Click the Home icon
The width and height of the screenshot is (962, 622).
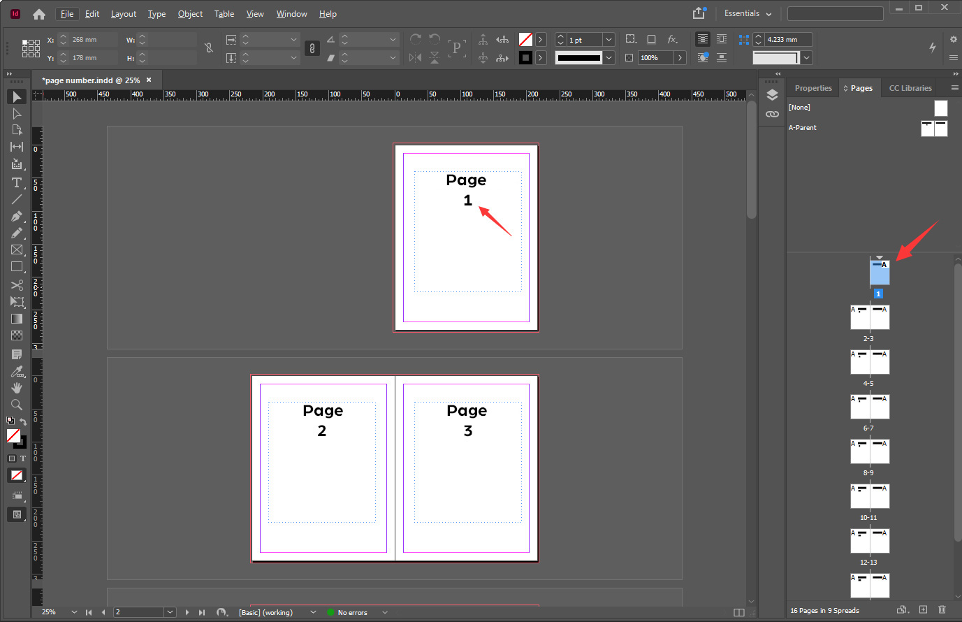click(39, 14)
